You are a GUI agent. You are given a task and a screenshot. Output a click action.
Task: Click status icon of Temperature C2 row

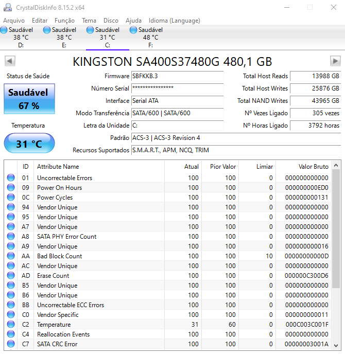(x=11, y=324)
